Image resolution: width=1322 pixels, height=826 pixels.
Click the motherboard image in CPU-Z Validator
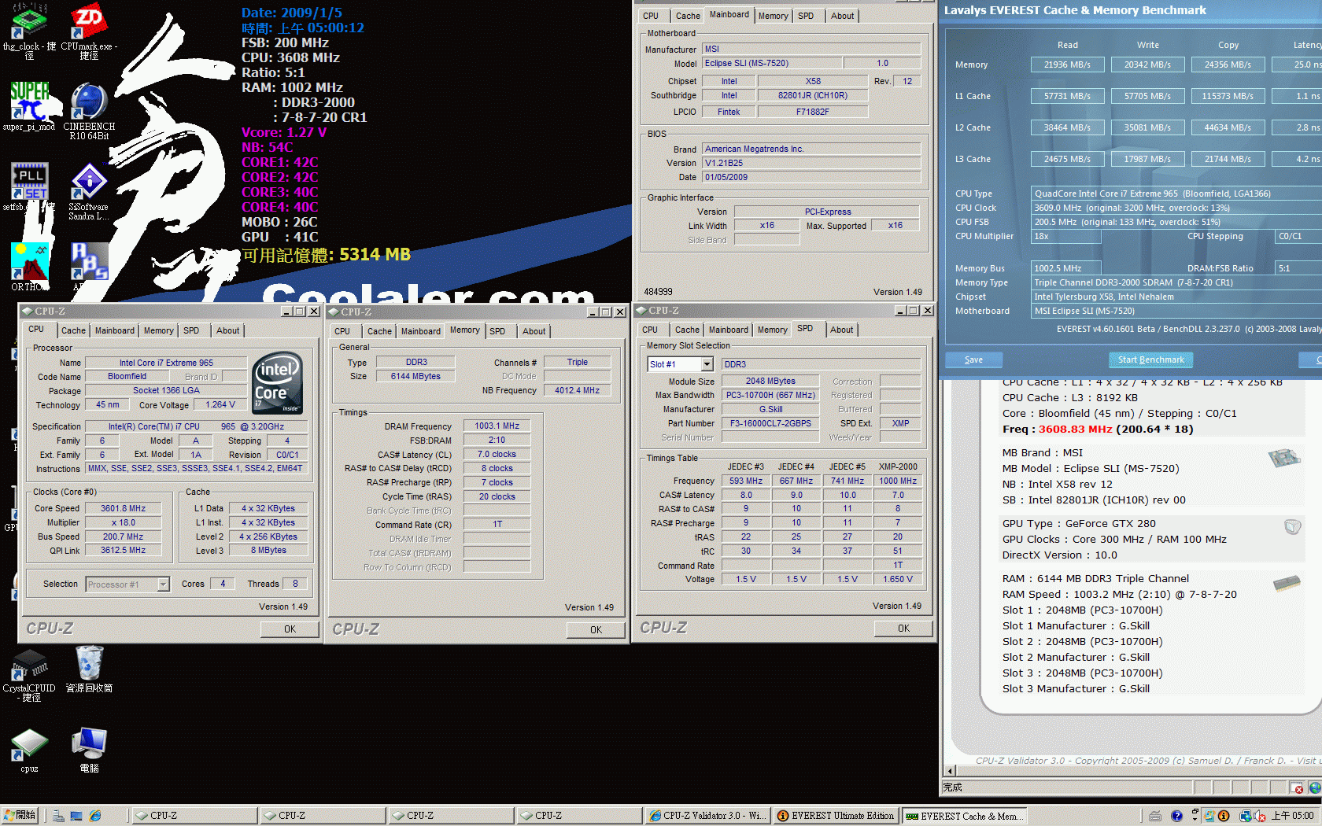[1284, 458]
